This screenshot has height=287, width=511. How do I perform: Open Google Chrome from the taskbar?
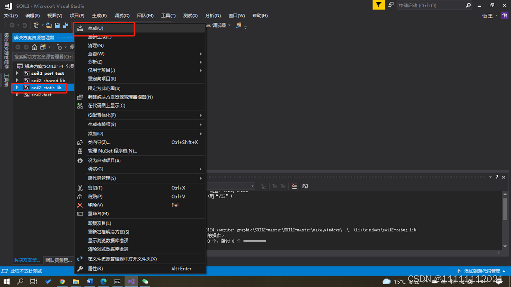[62, 281]
